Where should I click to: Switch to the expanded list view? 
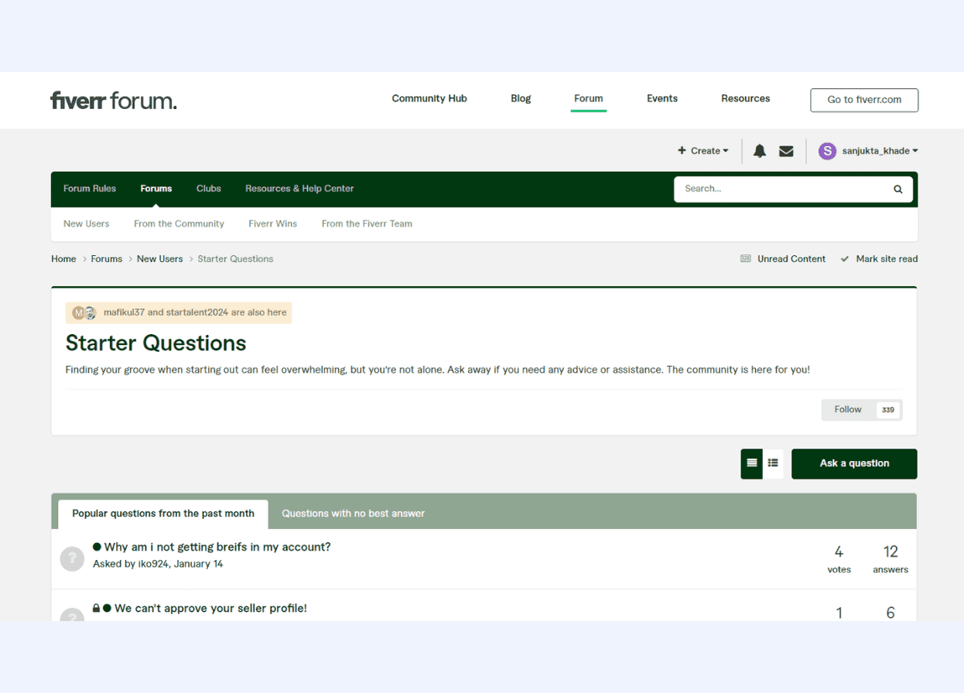coord(751,463)
